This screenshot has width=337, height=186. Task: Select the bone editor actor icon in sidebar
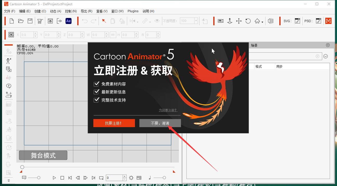9,61
